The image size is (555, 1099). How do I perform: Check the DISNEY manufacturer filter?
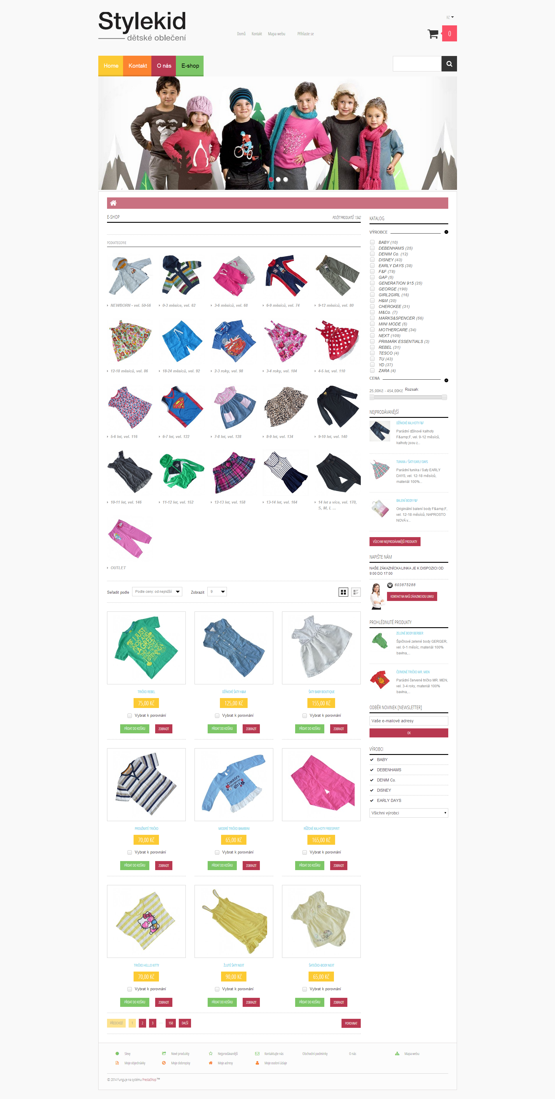372,260
